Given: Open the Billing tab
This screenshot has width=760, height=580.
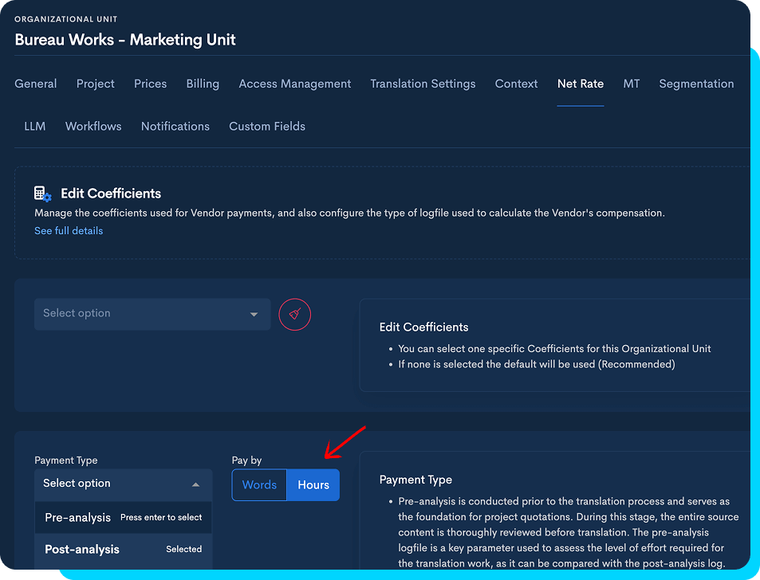Looking at the screenshot, I should (203, 84).
